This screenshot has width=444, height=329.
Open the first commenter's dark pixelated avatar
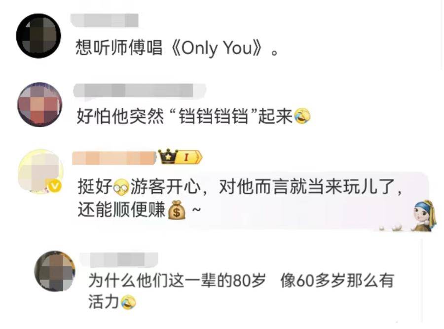(x=38, y=36)
